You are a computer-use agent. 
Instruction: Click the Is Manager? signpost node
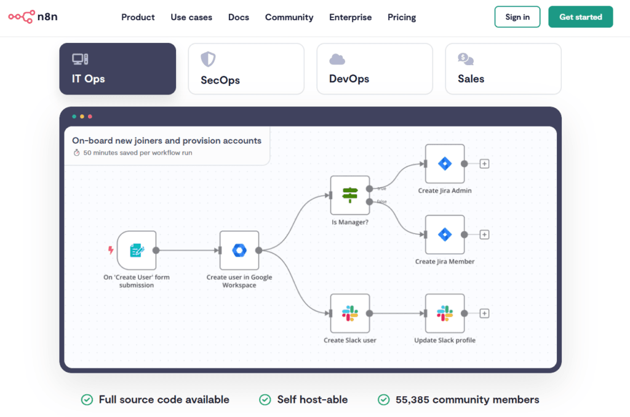coord(350,195)
